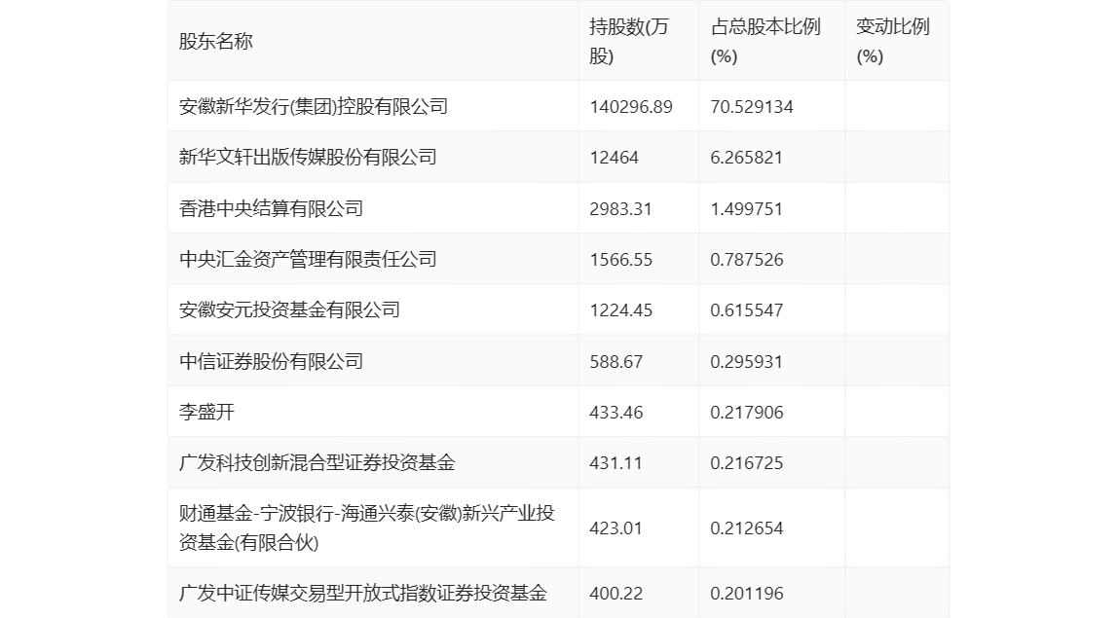Select 香港中央结算有限公司 shareholder name
Screen dimensions: 1118x618
271,208
